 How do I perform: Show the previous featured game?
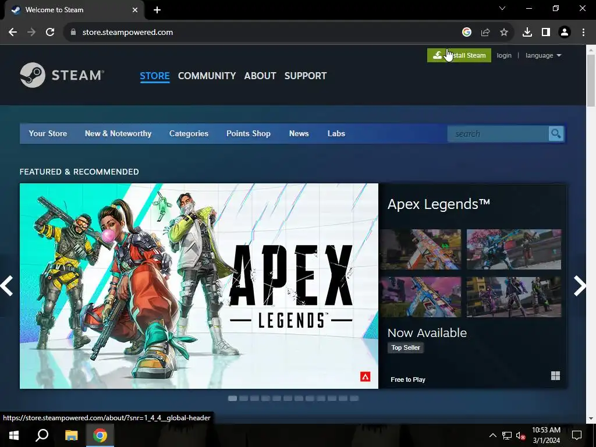point(7,286)
